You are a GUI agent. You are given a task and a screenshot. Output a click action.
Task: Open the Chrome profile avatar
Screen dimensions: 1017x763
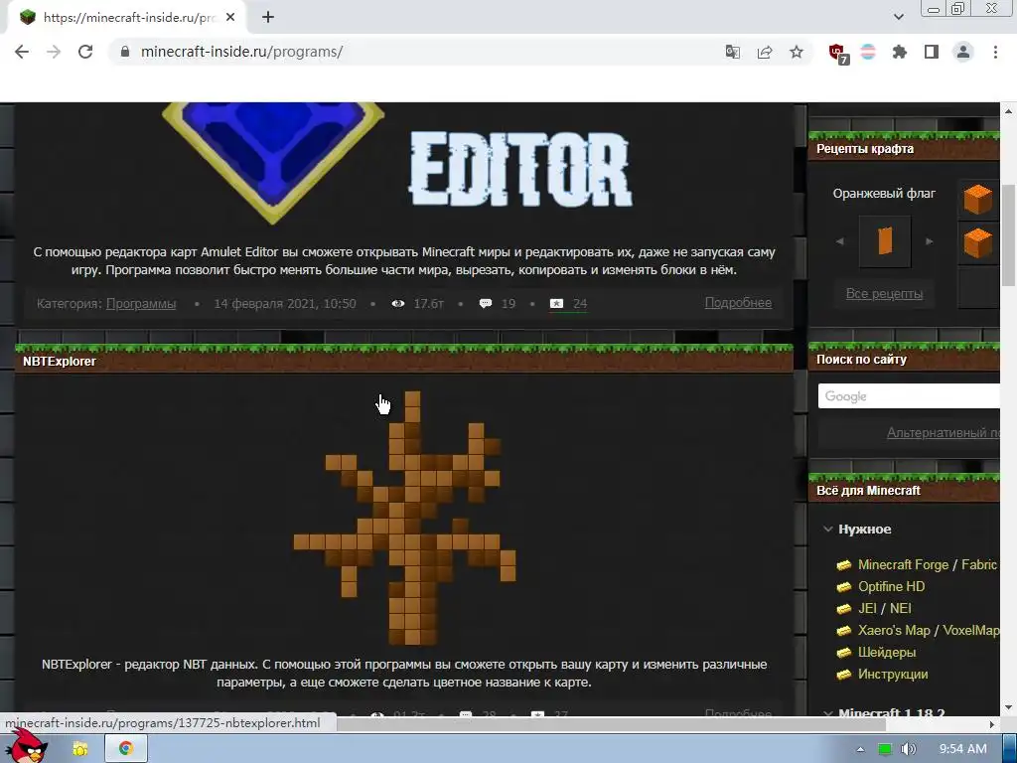coord(963,52)
